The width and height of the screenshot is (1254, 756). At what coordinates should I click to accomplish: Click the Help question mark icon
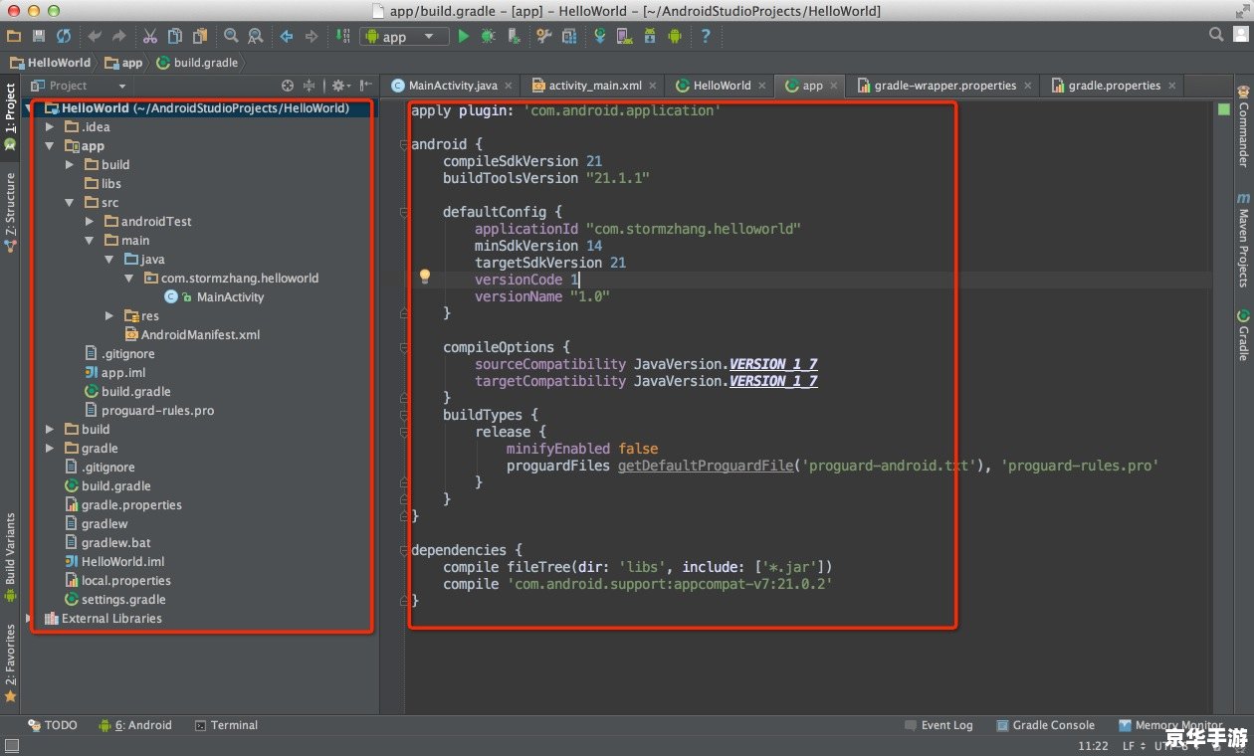click(706, 36)
